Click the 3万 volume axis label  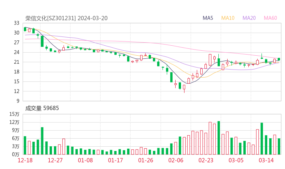click(16, 146)
